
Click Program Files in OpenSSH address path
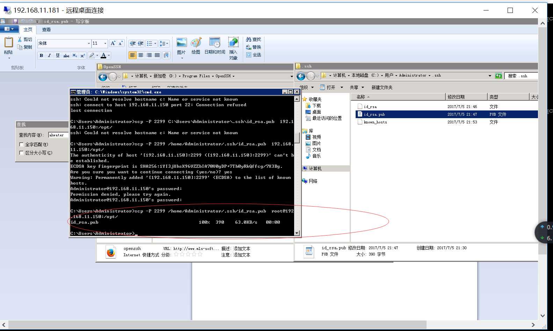(196, 76)
